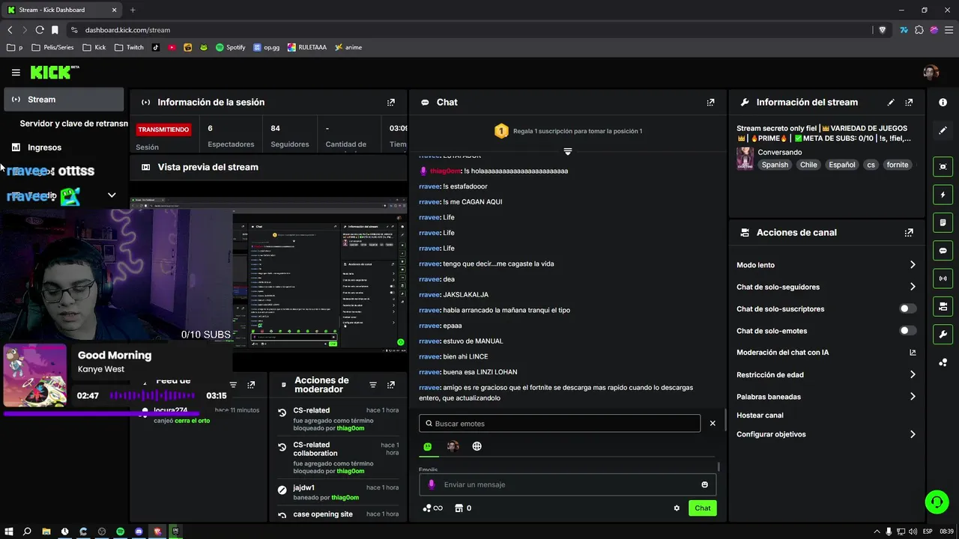Image resolution: width=959 pixels, height=539 pixels.
Task: Toggle channel actions widget in right sidebar
Action: click(943, 307)
